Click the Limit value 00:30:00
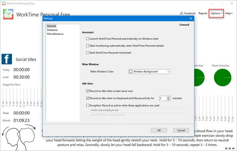 [21, 77]
